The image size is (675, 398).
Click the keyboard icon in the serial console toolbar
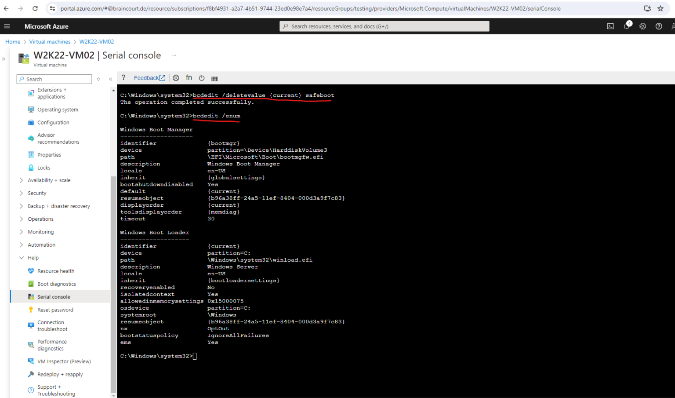[214, 78]
